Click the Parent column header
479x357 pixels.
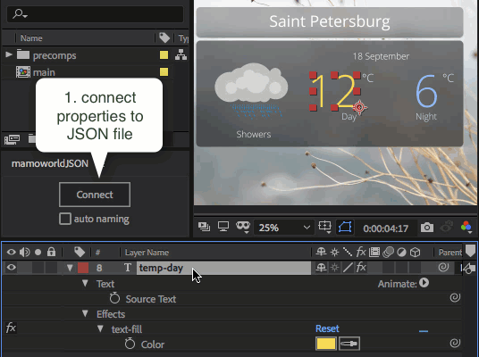pos(450,253)
